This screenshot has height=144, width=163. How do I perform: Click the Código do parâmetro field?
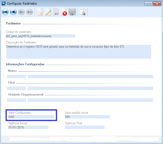(x=41, y=36)
